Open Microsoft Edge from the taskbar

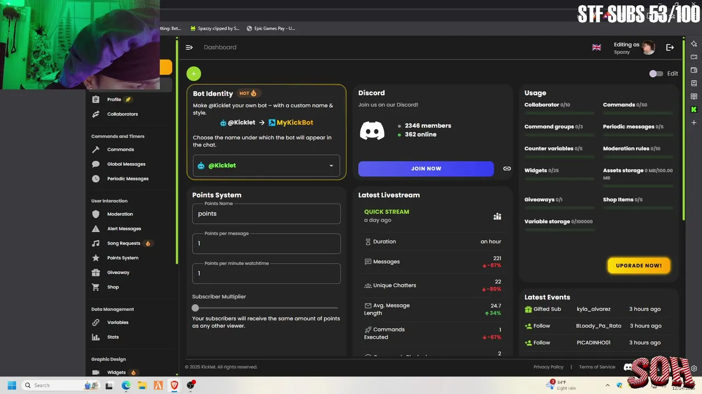(x=126, y=385)
